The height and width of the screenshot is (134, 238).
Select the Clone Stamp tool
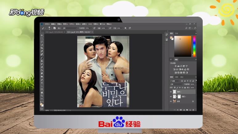(42, 61)
